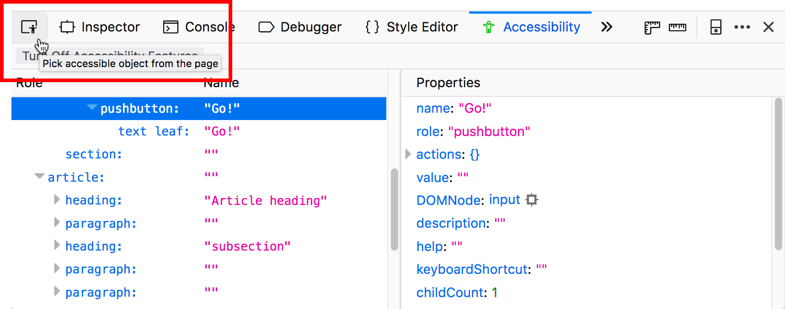The height and width of the screenshot is (309, 785).
Task: Click the accessibility tree vertical scrollbar
Action: 394,209
